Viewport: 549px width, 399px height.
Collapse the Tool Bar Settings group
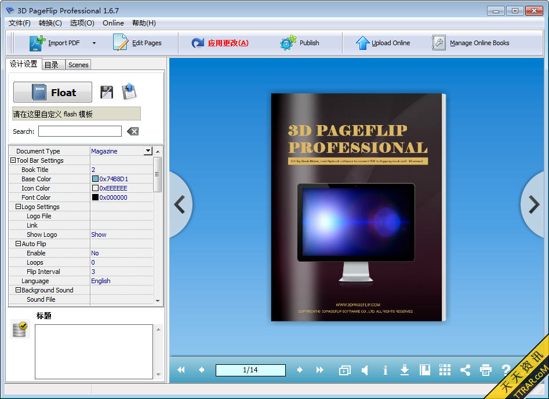click(x=13, y=160)
